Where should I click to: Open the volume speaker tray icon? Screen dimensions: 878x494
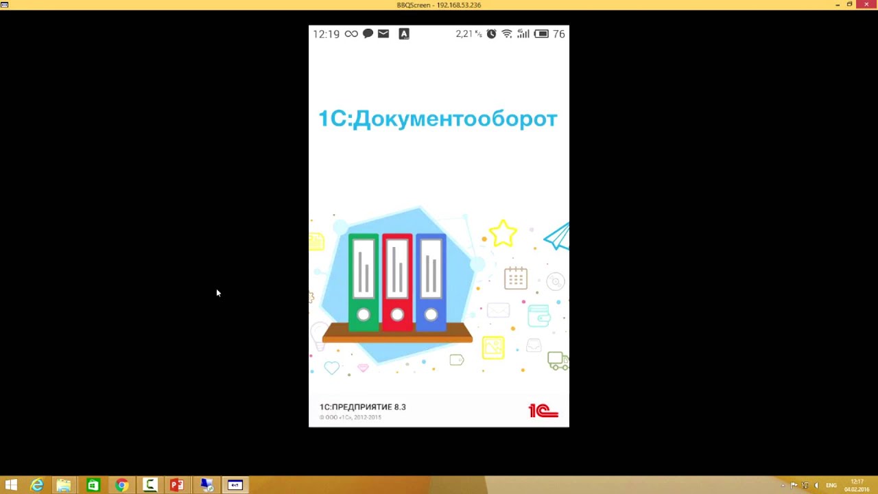click(816, 486)
